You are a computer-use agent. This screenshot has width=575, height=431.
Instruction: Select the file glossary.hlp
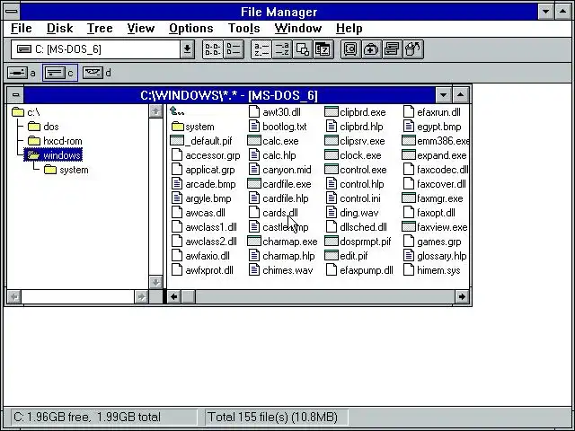click(x=435, y=255)
